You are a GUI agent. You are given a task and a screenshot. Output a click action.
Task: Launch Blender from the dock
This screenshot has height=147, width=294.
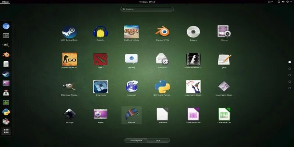(6, 55)
